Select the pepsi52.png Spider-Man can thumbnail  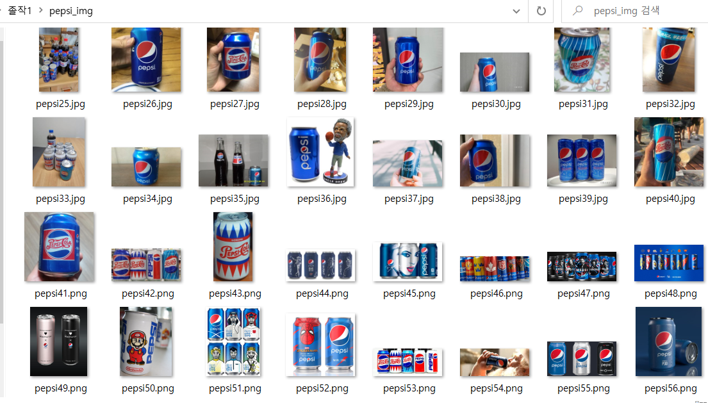320,345
